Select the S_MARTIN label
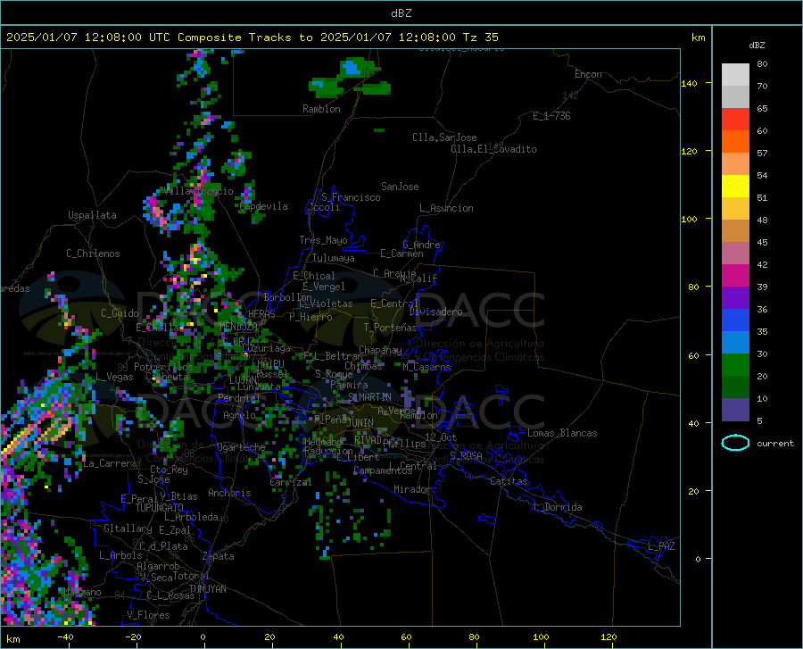This screenshot has height=649, width=803. (x=369, y=397)
